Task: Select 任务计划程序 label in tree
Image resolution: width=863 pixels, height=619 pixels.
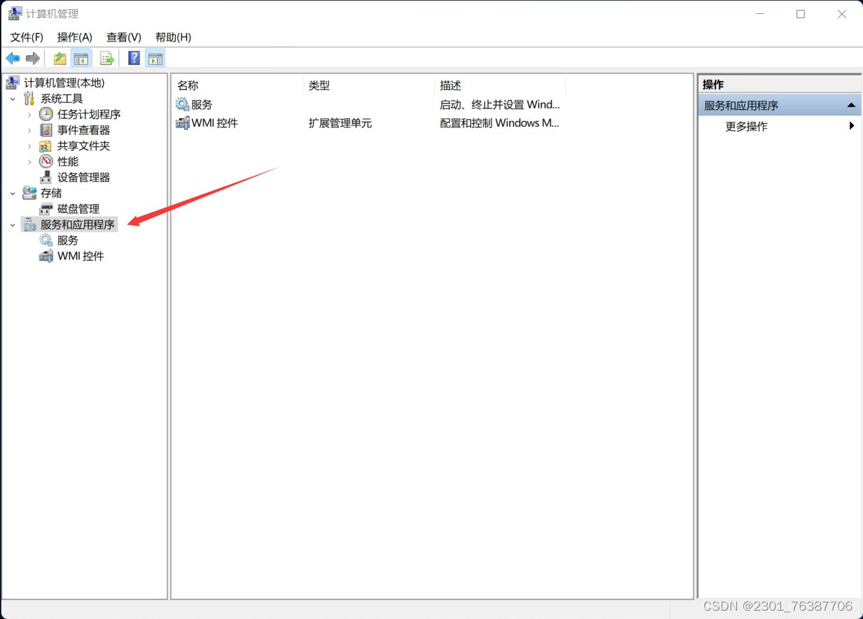Action: tap(89, 115)
